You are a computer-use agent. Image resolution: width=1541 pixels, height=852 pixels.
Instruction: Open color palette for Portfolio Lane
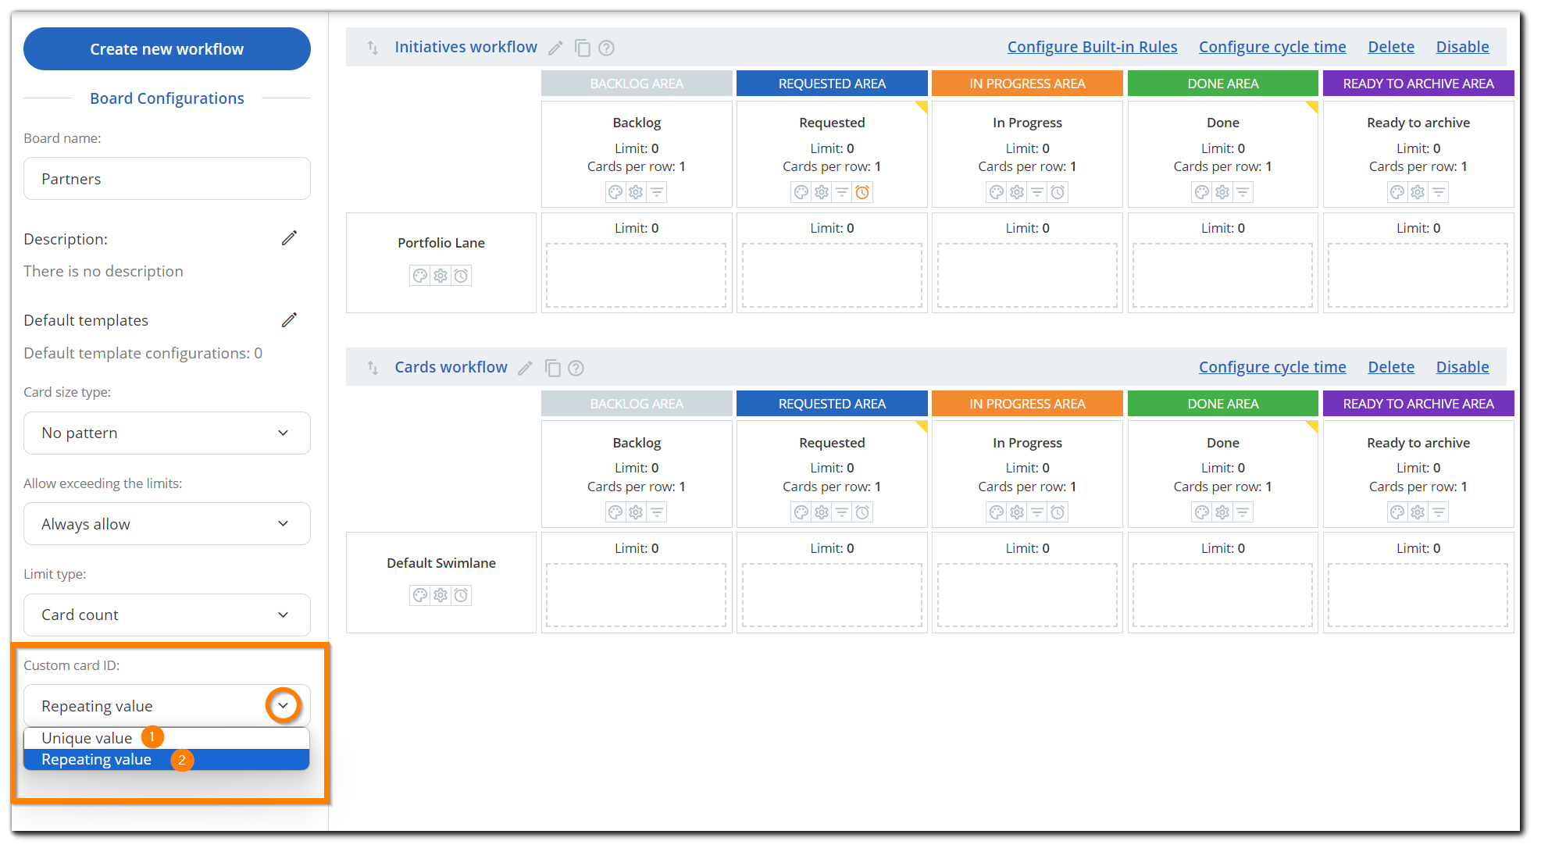coord(420,276)
